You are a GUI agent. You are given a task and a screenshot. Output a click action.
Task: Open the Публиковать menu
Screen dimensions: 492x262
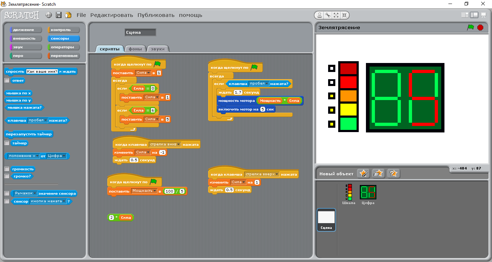pyautogui.click(x=156, y=15)
